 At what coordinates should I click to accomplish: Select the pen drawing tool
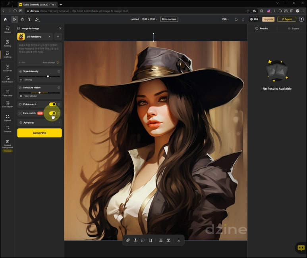[x=37, y=19]
